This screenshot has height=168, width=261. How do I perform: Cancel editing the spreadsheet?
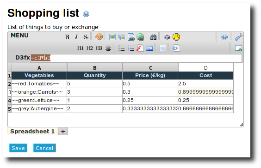[44, 148]
